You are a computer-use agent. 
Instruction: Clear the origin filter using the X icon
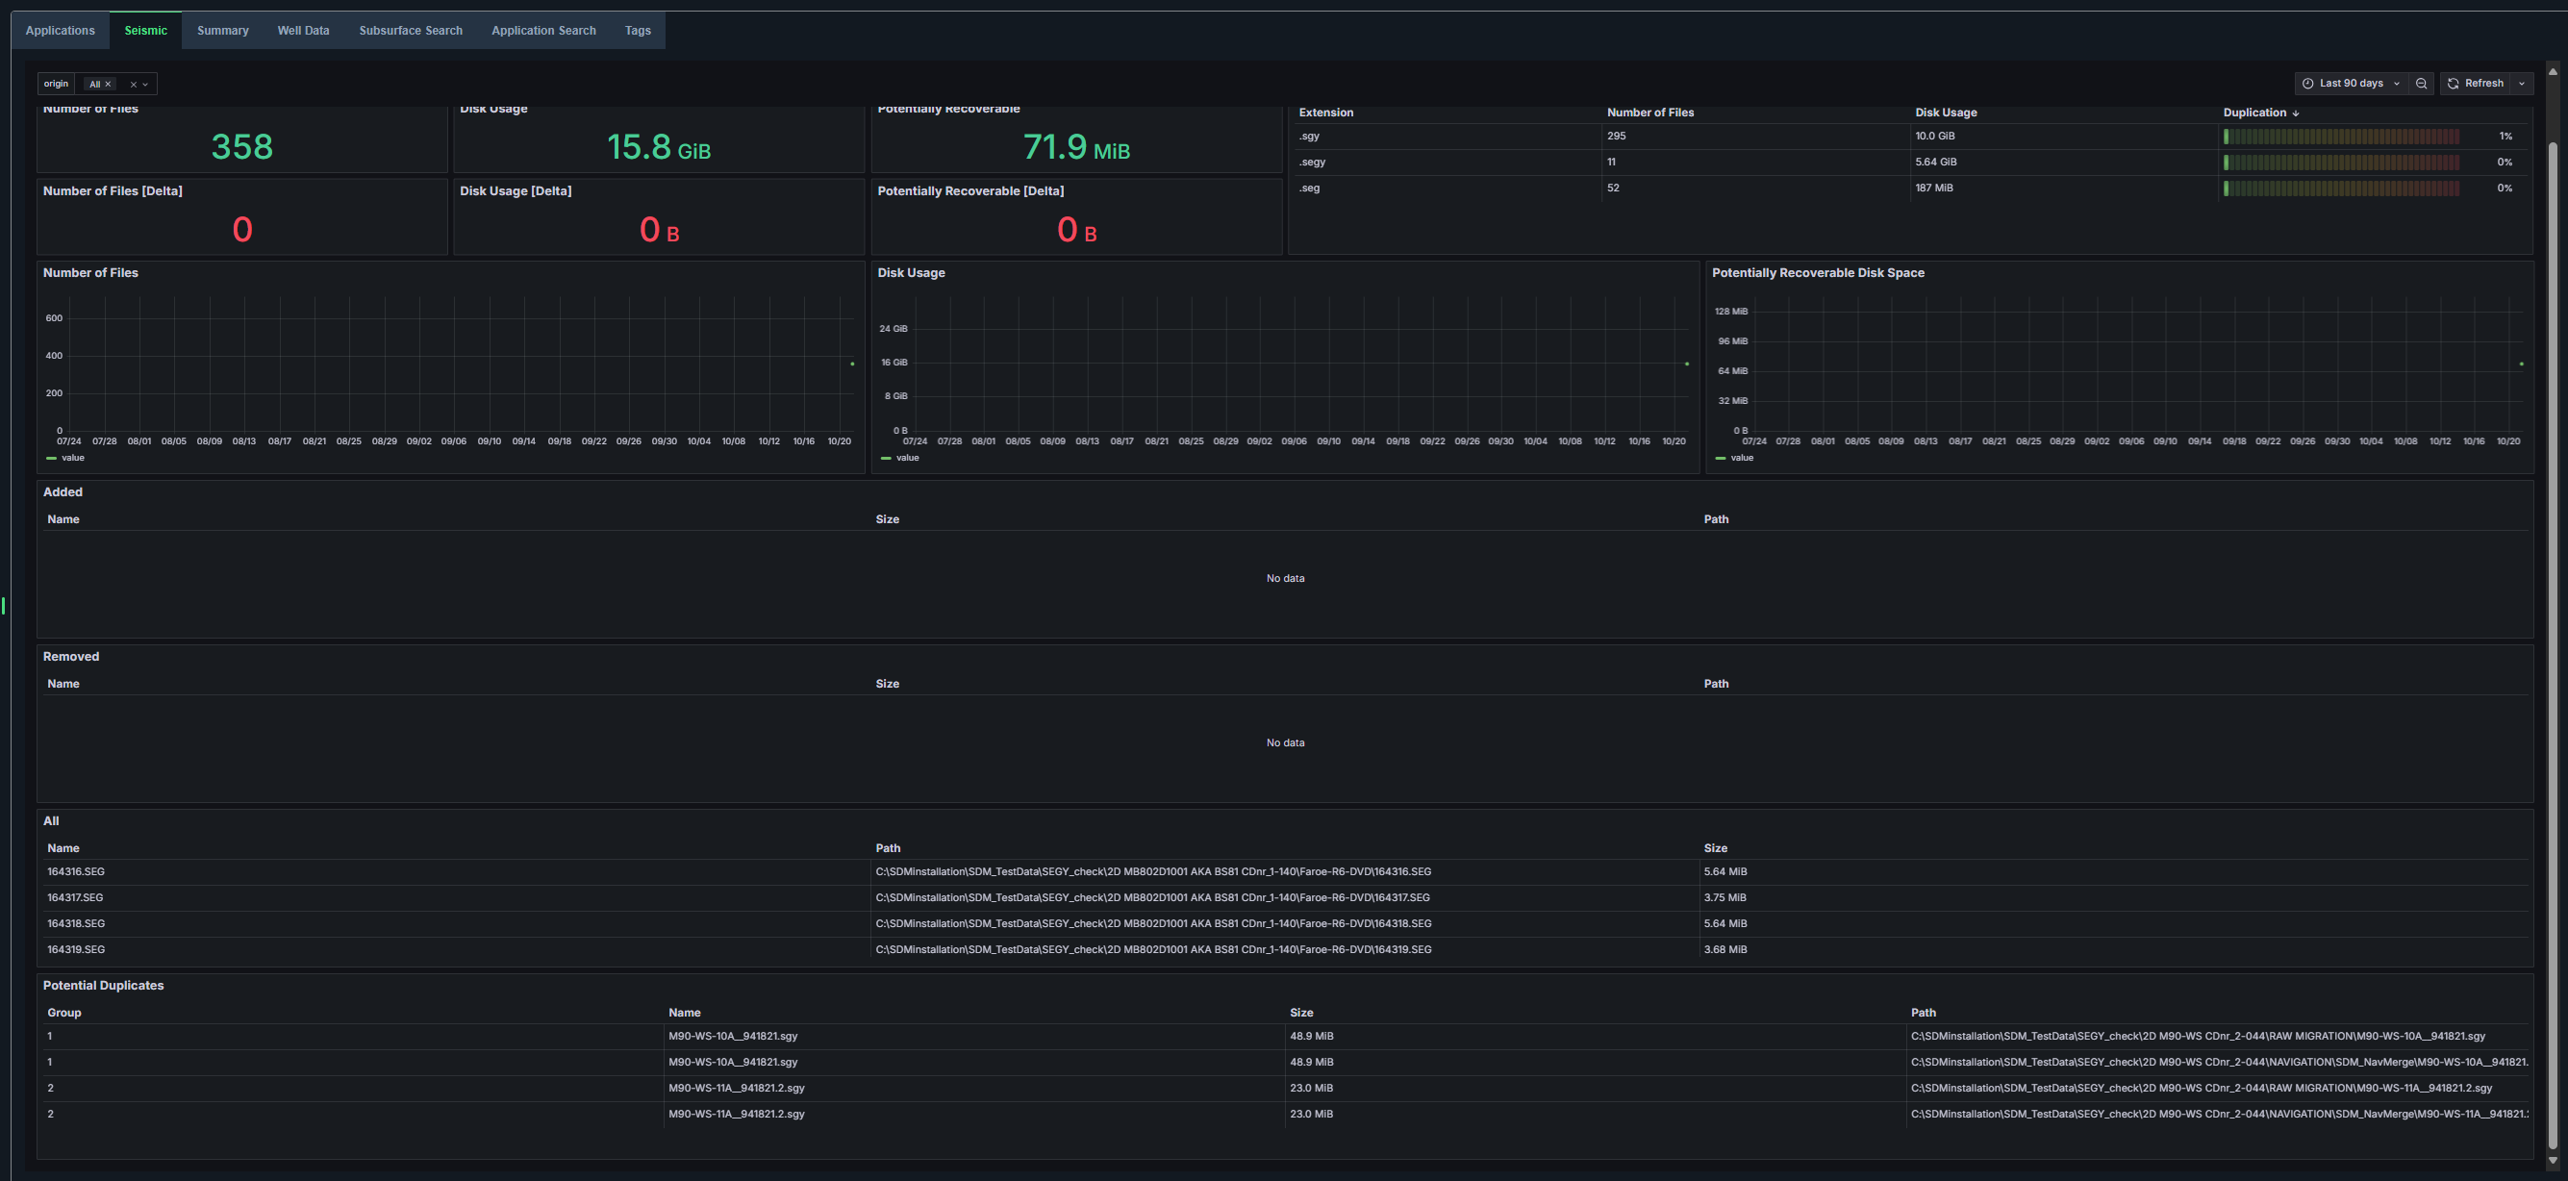tap(134, 85)
